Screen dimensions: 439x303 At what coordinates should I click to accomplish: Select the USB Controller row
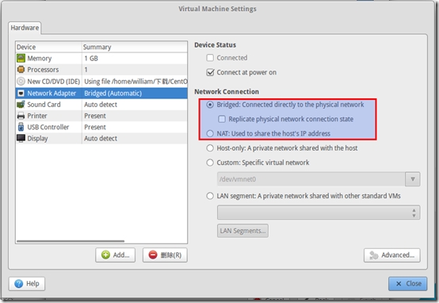(101, 127)
